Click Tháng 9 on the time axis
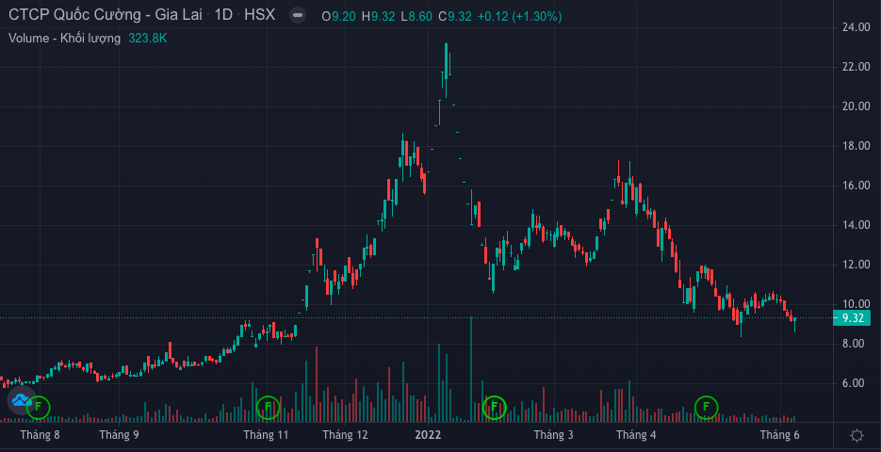 (x=119, y=435)
